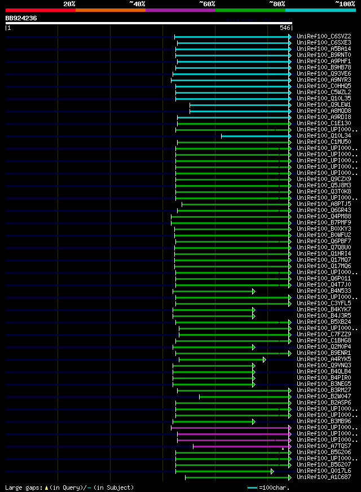
Task: Select the UniRef100_Q9CZX9 label
Action: click(324, 179)
